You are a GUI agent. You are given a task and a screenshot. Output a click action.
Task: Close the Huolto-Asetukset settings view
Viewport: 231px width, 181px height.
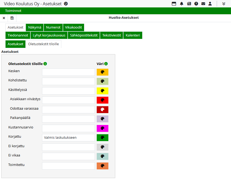click(4, 18)
